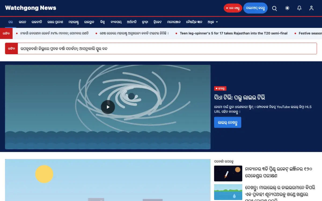Click the blue watch live button

click(228, 122)
